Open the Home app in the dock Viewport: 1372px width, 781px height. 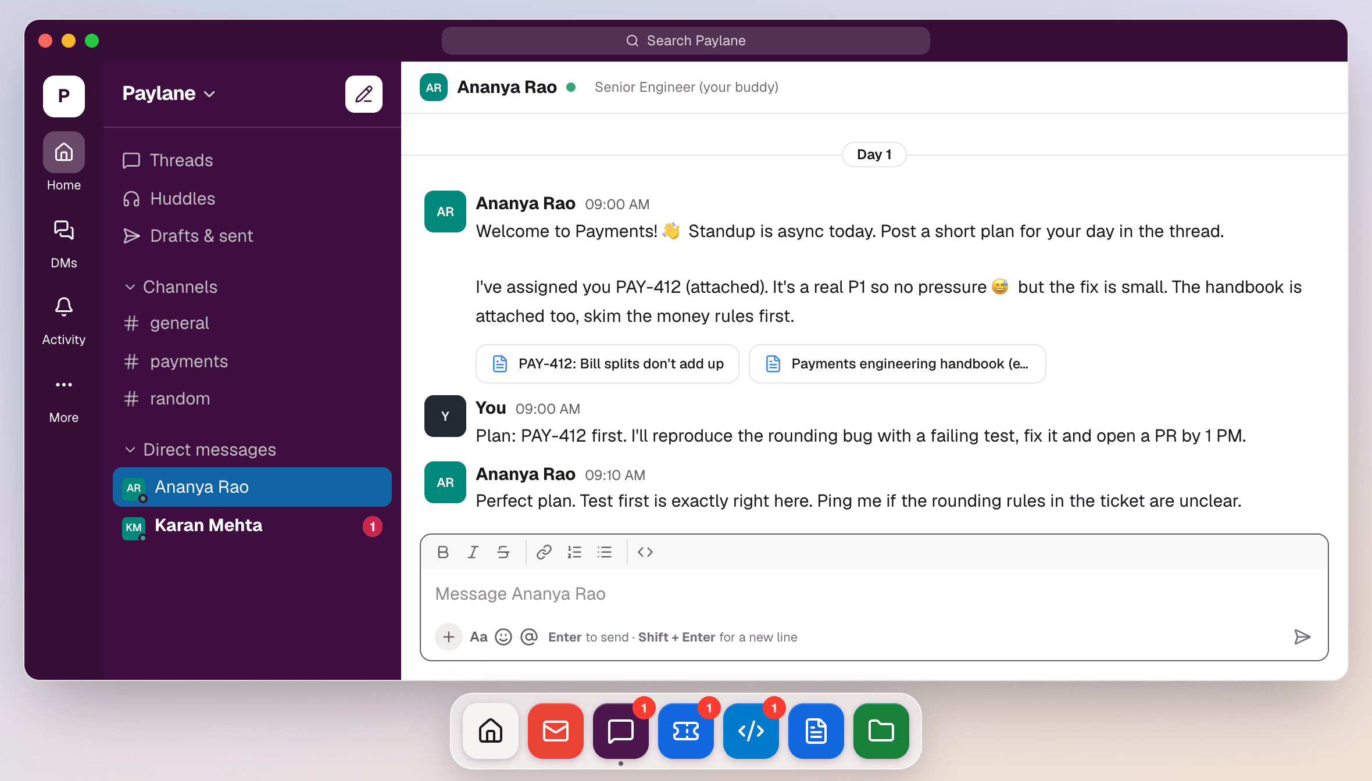pyautogui.click(x=491, y=731)
